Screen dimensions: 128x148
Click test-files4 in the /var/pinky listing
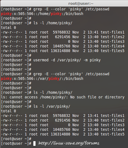[113, 129]
